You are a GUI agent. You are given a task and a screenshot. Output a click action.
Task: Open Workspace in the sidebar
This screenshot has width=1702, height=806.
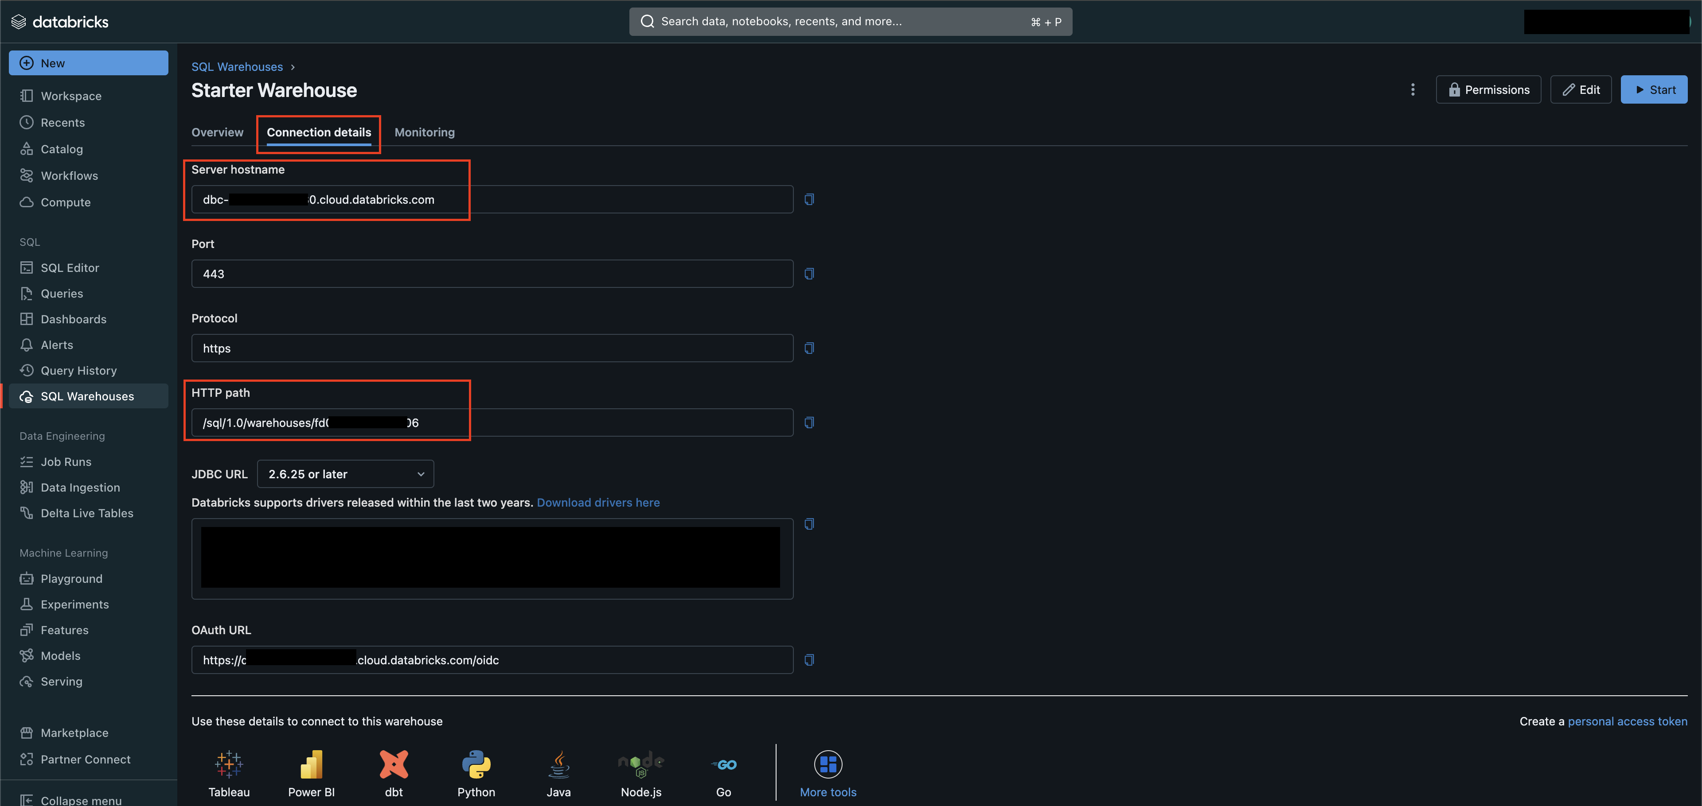pos(89,96)
